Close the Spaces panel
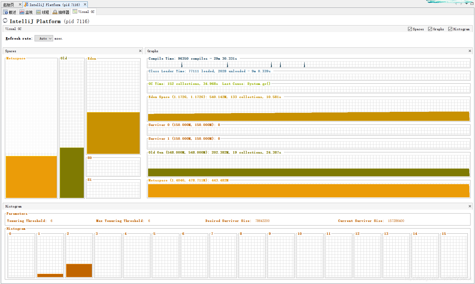The height and width of the screenshot is (284, 475). click(140, 51)
